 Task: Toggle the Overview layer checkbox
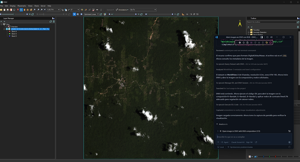pyautogui.click(x=7, y=27)
